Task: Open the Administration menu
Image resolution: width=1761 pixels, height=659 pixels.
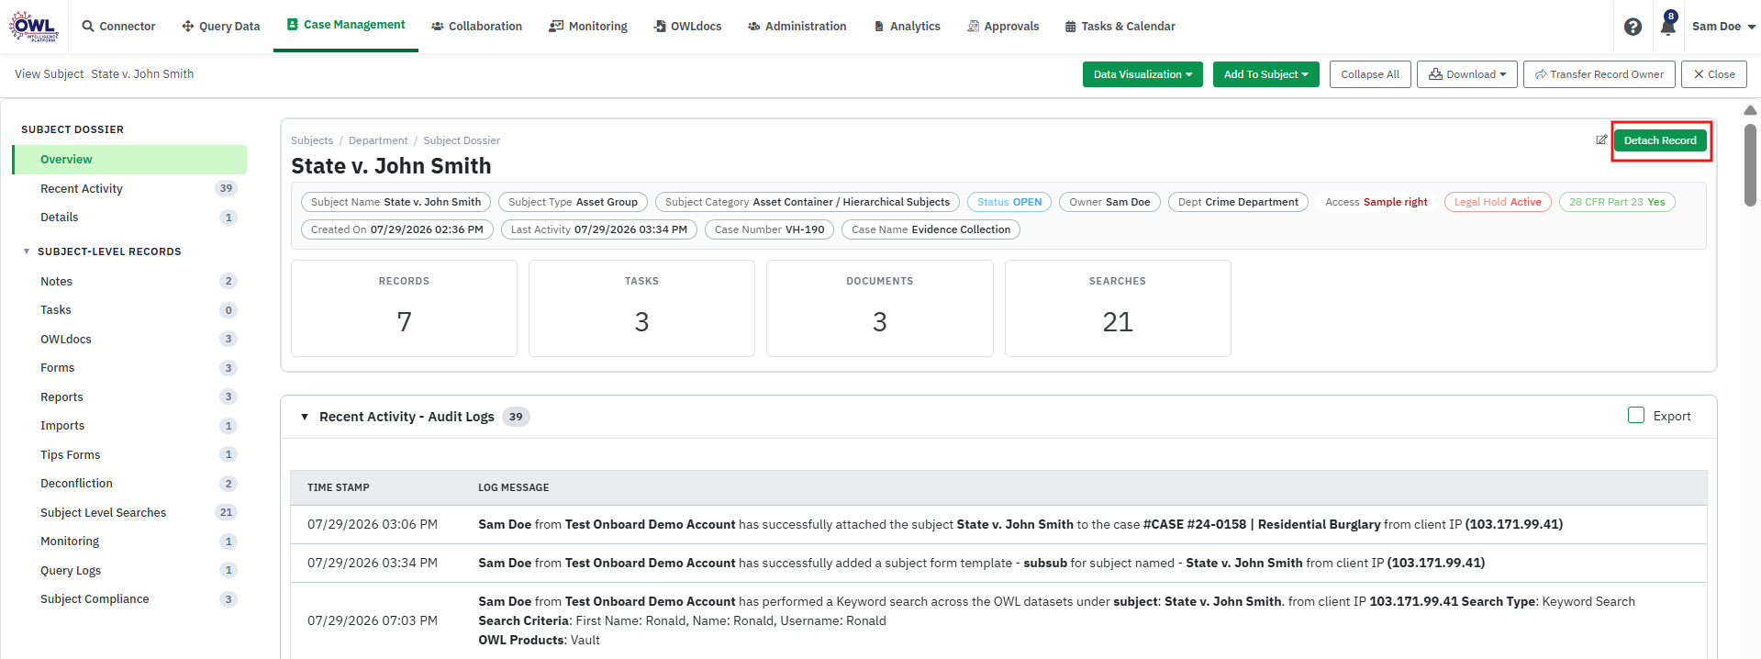Action: (797, 26)
